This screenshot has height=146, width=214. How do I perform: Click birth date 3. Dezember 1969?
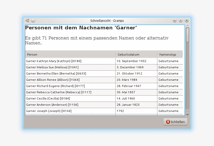pyautogui.click(x=130, y=67)
